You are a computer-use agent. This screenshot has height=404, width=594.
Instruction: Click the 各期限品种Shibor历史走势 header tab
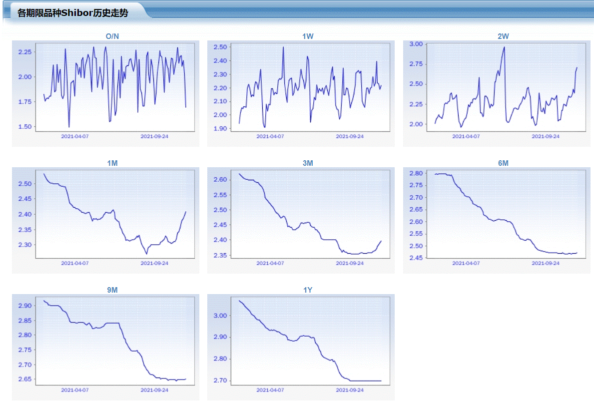73,13
